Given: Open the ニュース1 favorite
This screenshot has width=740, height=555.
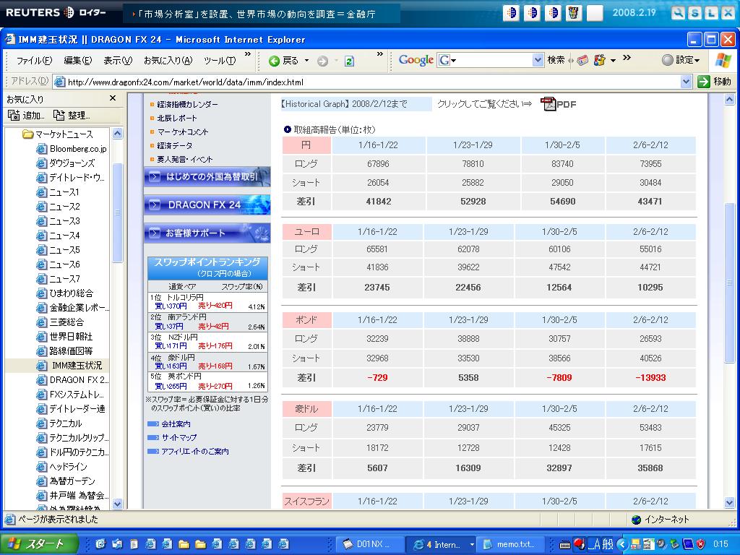Looking at the screenshot, I should 59,192.
